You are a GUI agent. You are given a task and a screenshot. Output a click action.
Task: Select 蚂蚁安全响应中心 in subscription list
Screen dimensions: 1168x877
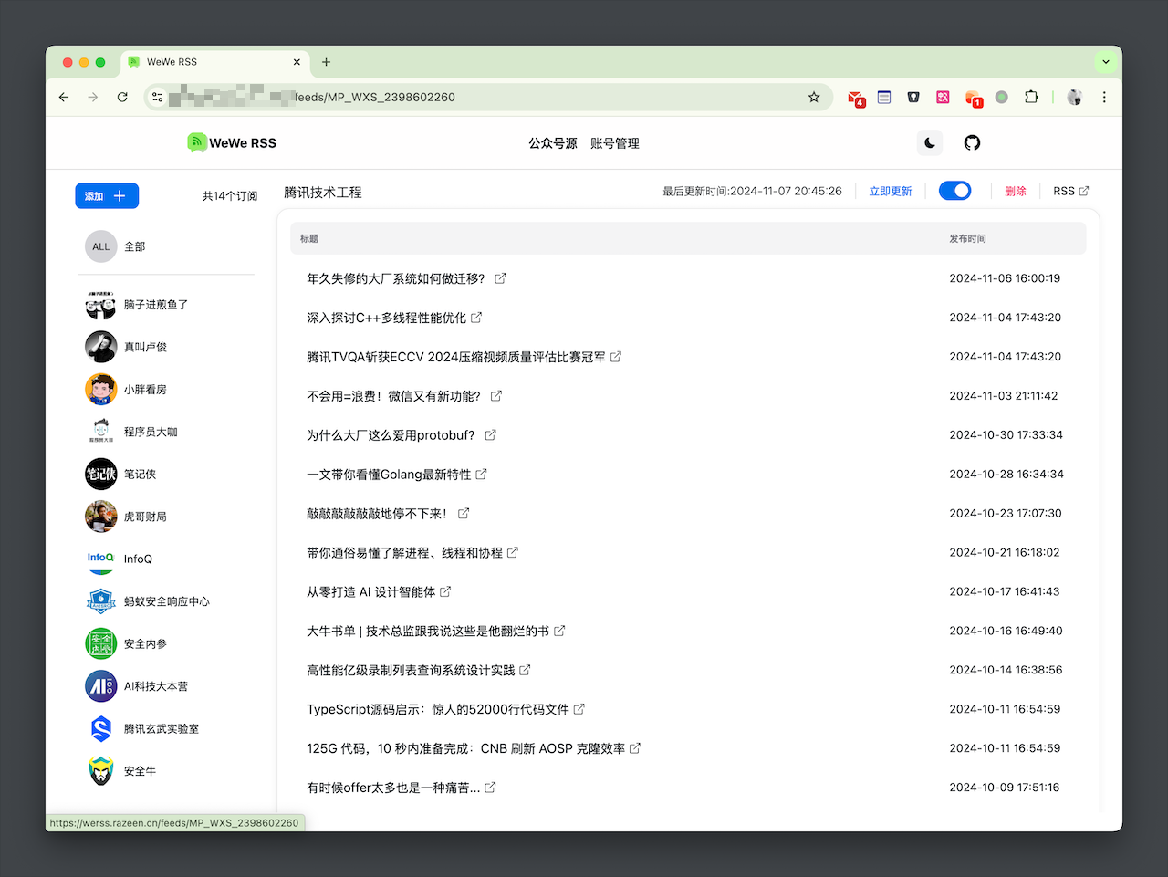click(x=167, y=601)
